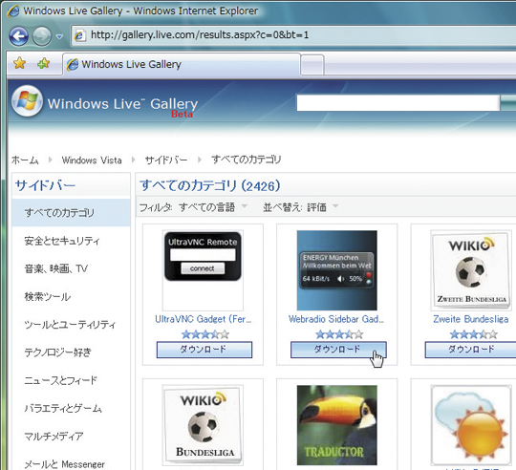Download the UltraVNC Gadget
Viewport: 516px width, 470px height.
click(x=204, y=350)
